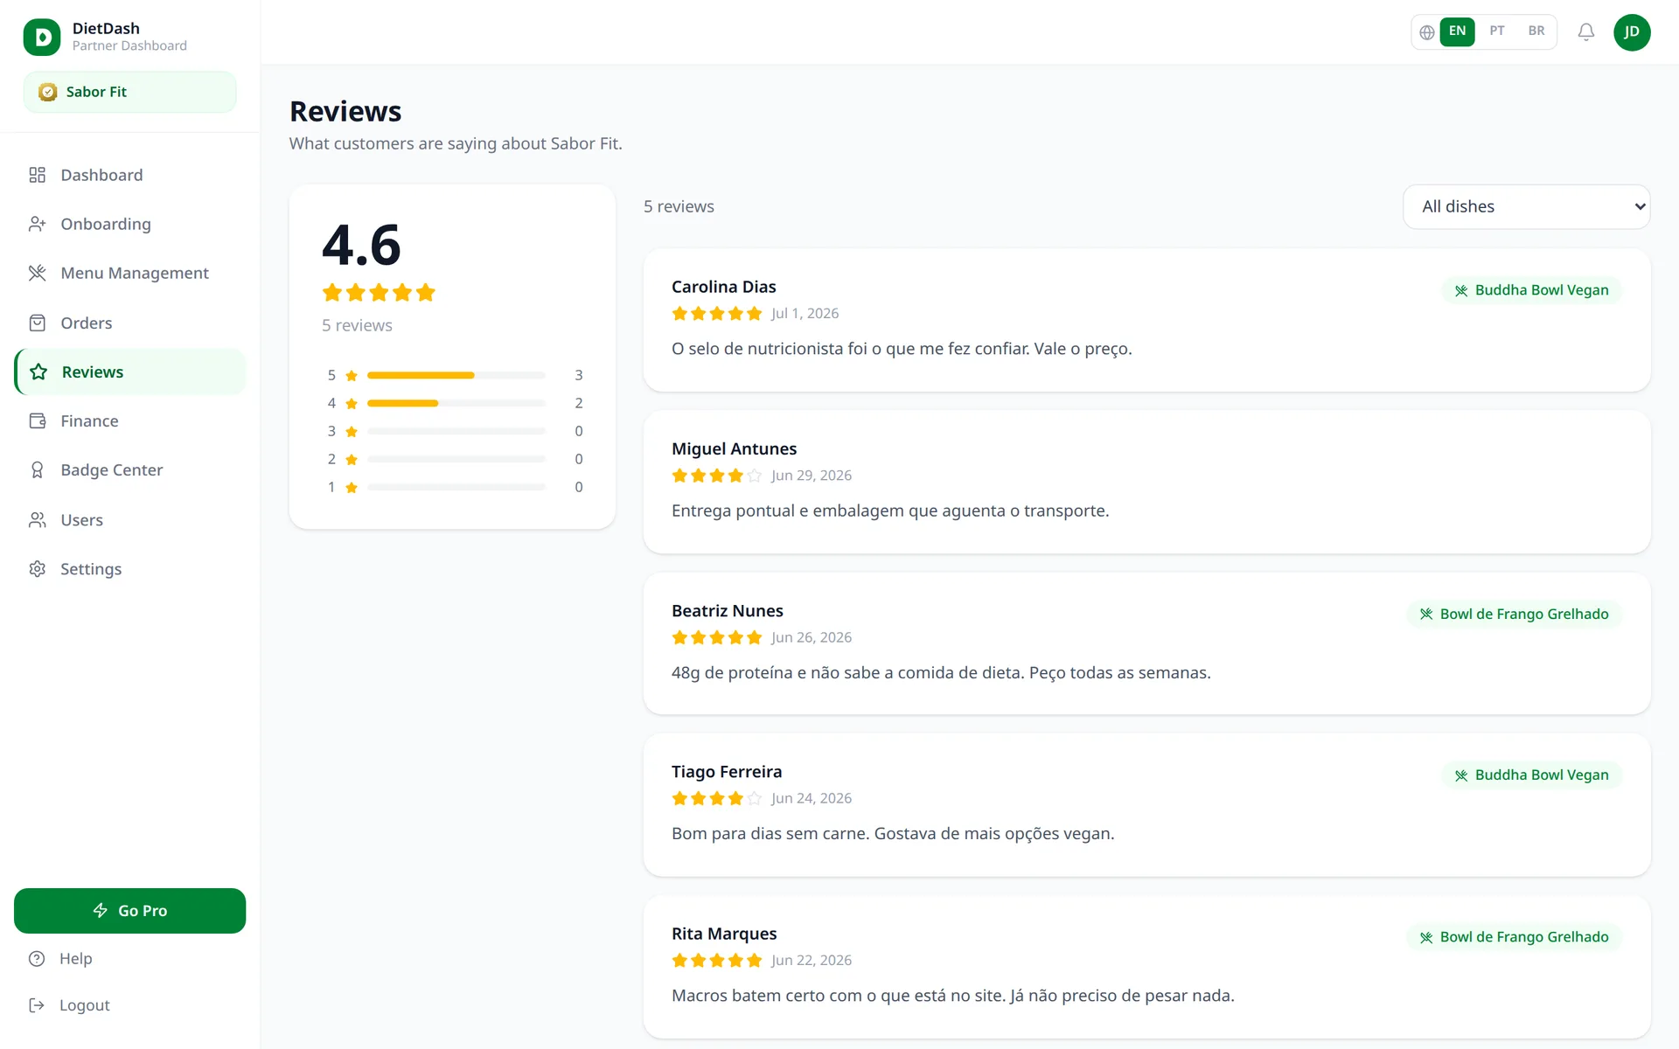This screenshot has width=1679, height=1049.
Task: Open notifications via the bell icon
Action: tap(1585, 32)
